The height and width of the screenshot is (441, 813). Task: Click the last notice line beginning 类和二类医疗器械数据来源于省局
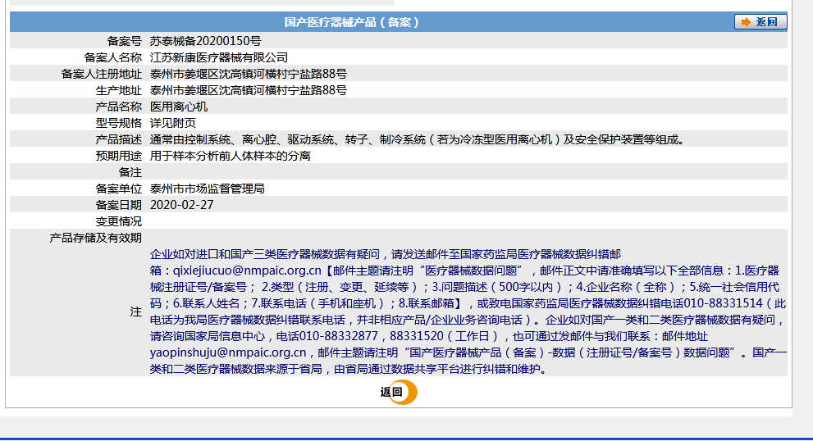point(348,370)
